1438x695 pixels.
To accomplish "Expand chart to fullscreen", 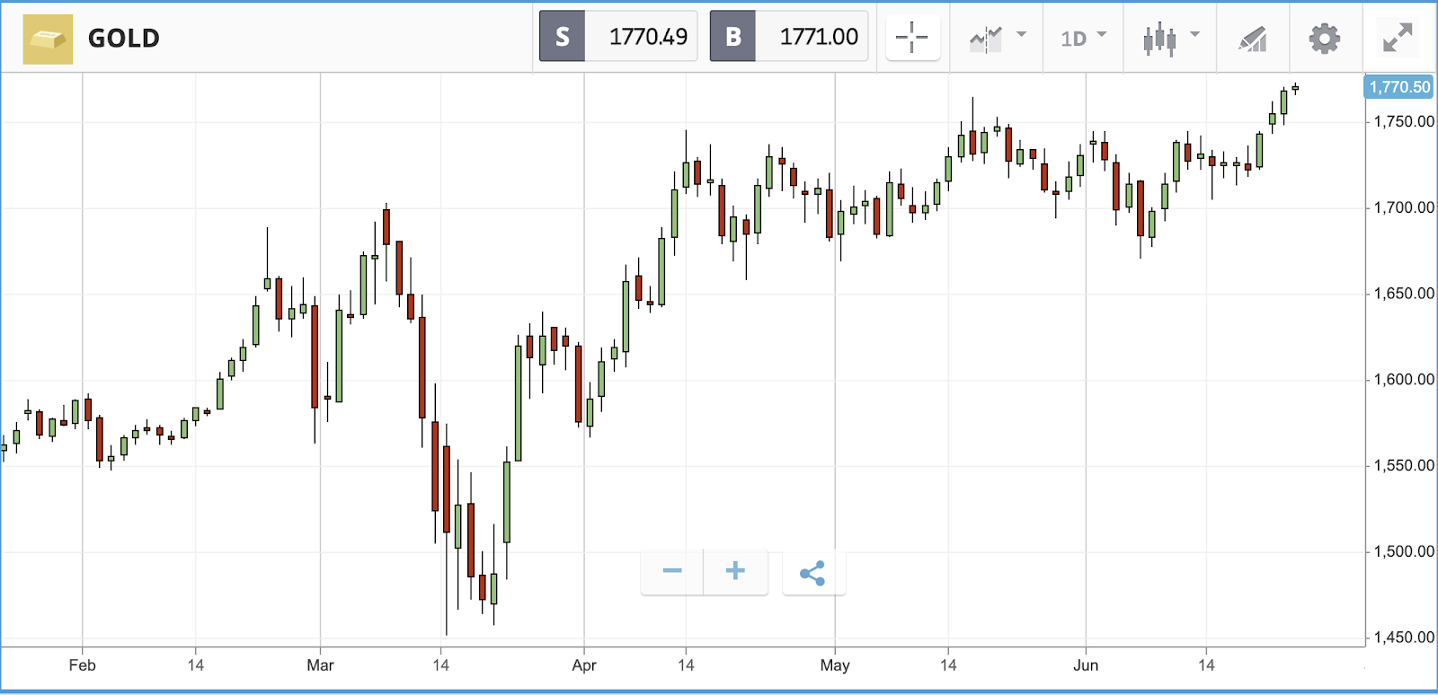I will coord(1398,38).
